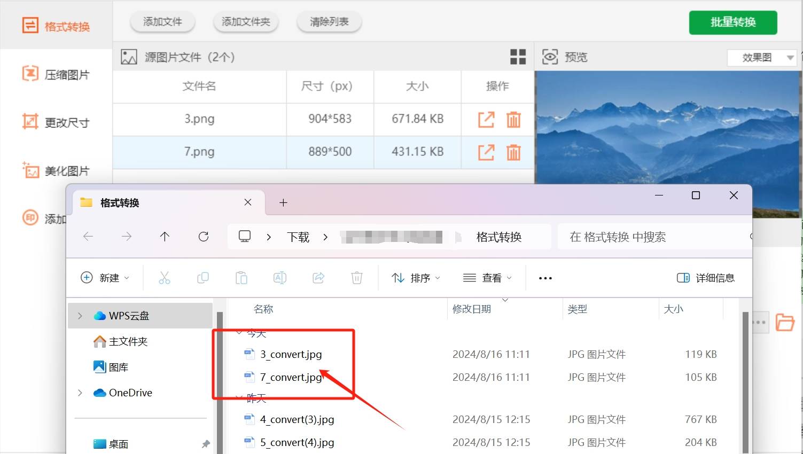Start conversion with 批量转换 button
803x454 pixels.
733,22
